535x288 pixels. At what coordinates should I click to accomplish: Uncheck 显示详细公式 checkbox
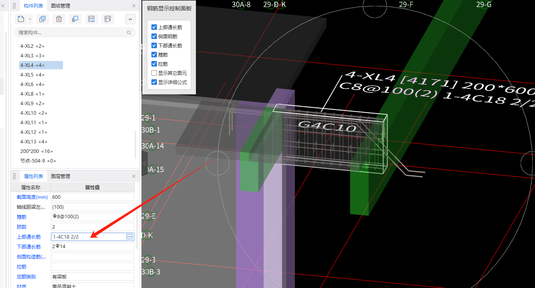pyautogui.click(x=154, y=82)
